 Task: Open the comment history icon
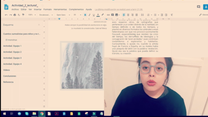tap(199, 7)
